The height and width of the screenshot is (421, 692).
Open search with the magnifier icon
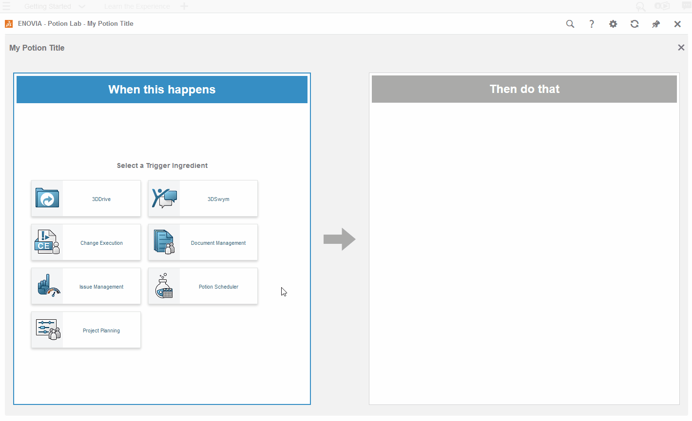tap(570, 24)
